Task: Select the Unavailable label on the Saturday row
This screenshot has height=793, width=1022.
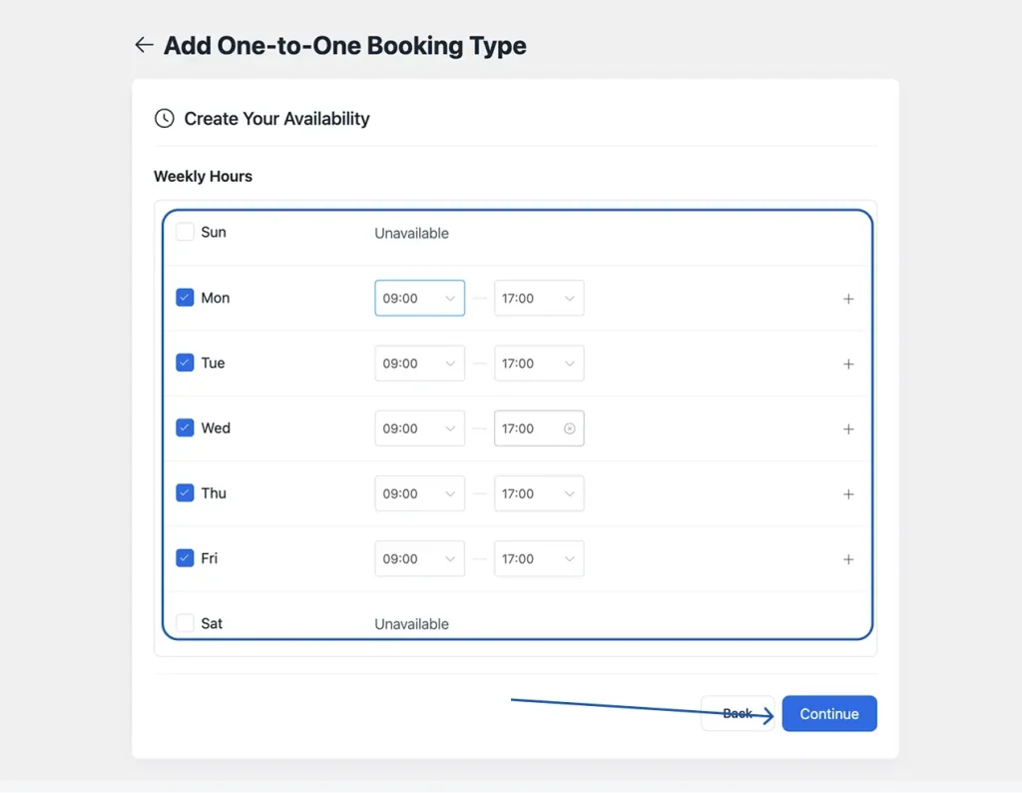Action: coord(411,622)
